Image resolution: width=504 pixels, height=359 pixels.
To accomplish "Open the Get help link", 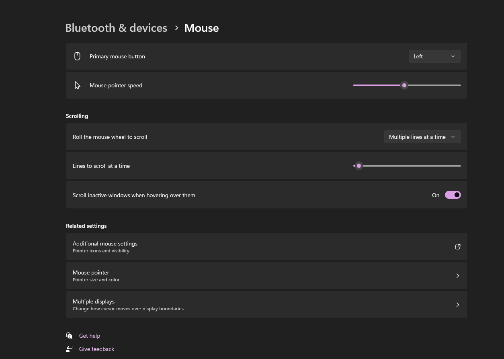I will click(x=90, y=336).
